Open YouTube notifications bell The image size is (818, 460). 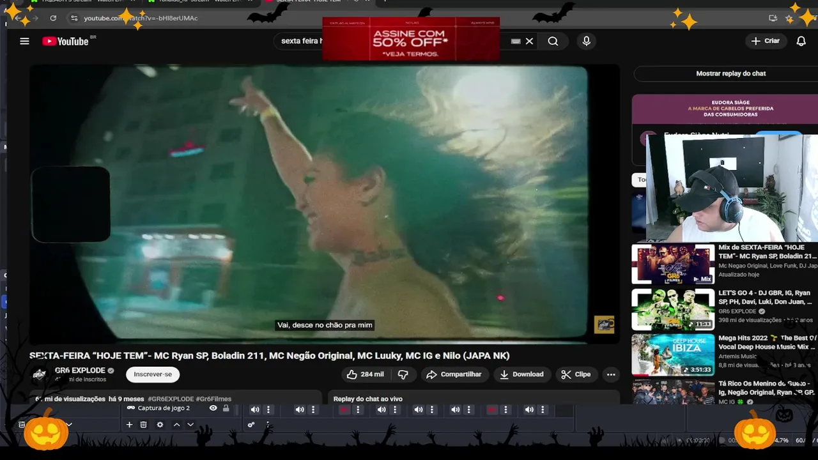pyautogui.click(x=801, y=41)
